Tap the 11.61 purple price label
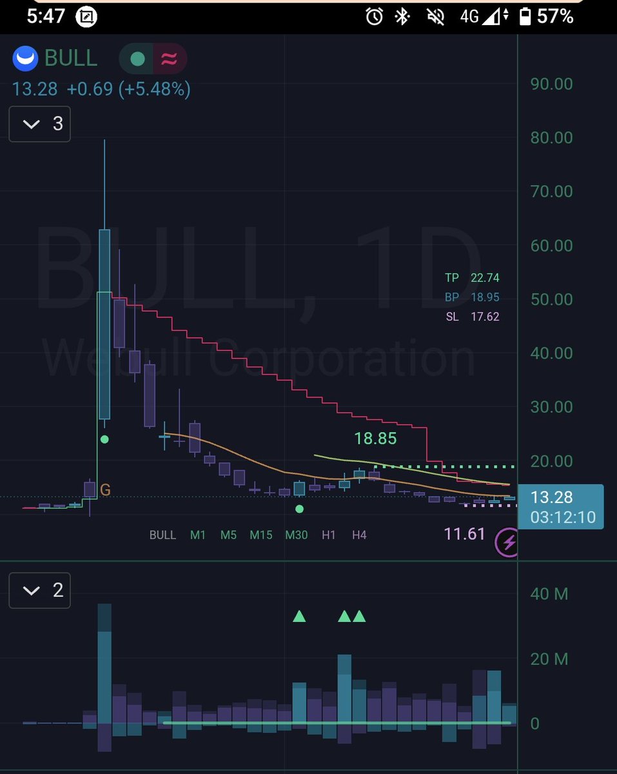617x774 pixels. pyautogui.click(x=464, y=533)
